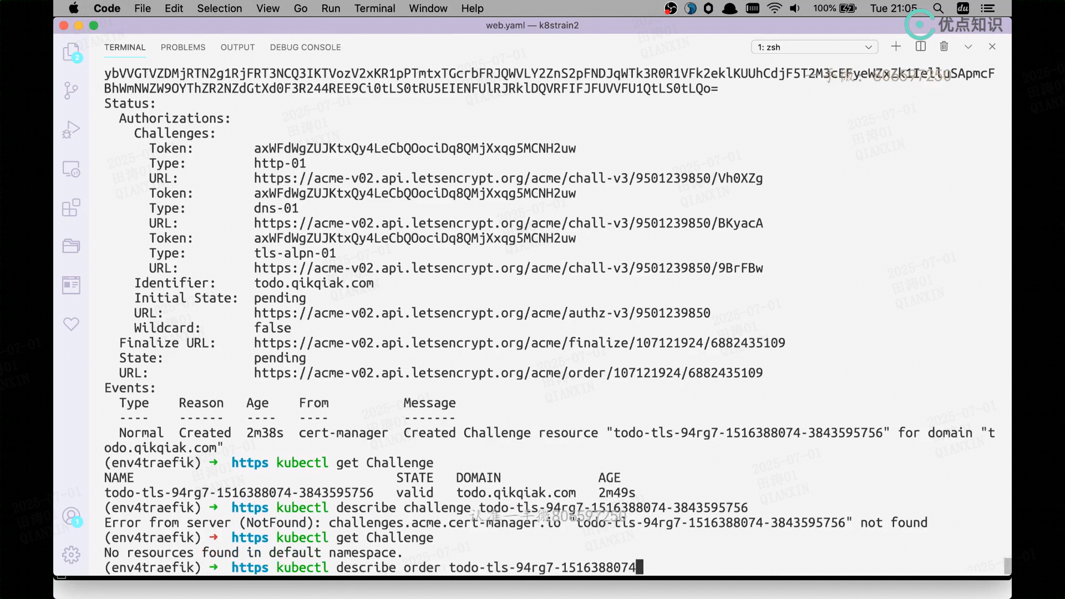1065x599 pixels.
Task: Kill terminal with the trash icon
Action: click(x=944, y=47)
